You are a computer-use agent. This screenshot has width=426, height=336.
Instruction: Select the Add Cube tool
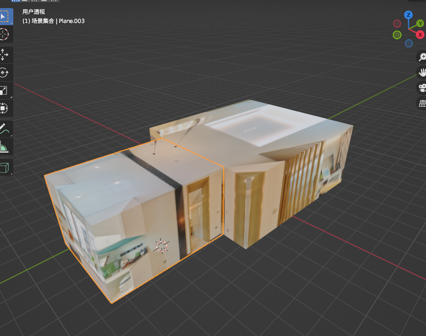[x=4, y=167]
